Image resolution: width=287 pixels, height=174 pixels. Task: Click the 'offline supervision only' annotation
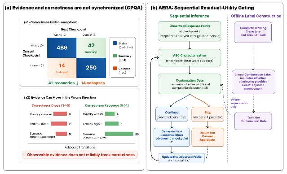(238, 103)
